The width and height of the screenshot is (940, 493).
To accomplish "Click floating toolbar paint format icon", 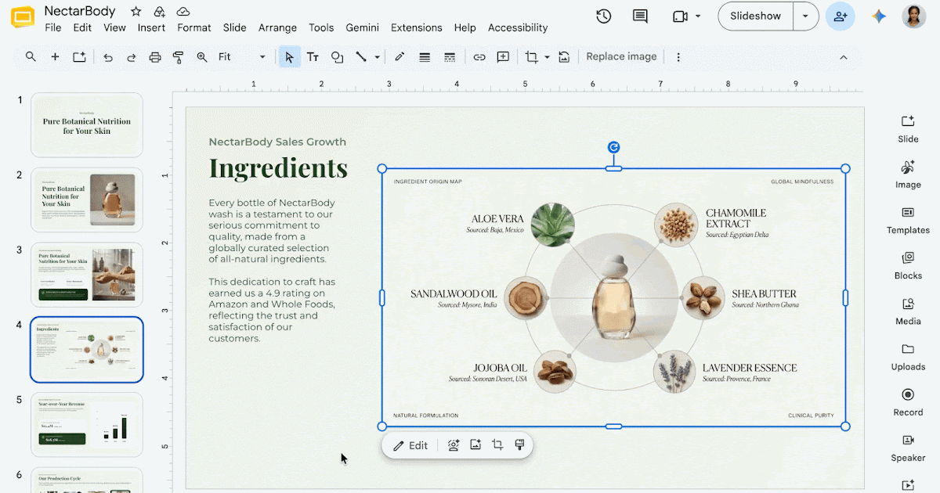I will (519, 445).
